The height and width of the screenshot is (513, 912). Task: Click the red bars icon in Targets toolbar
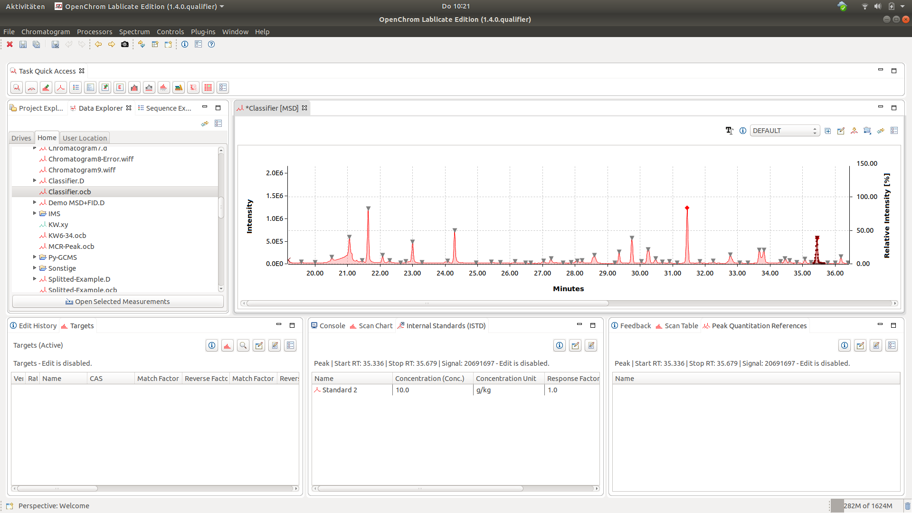[228, 345]
